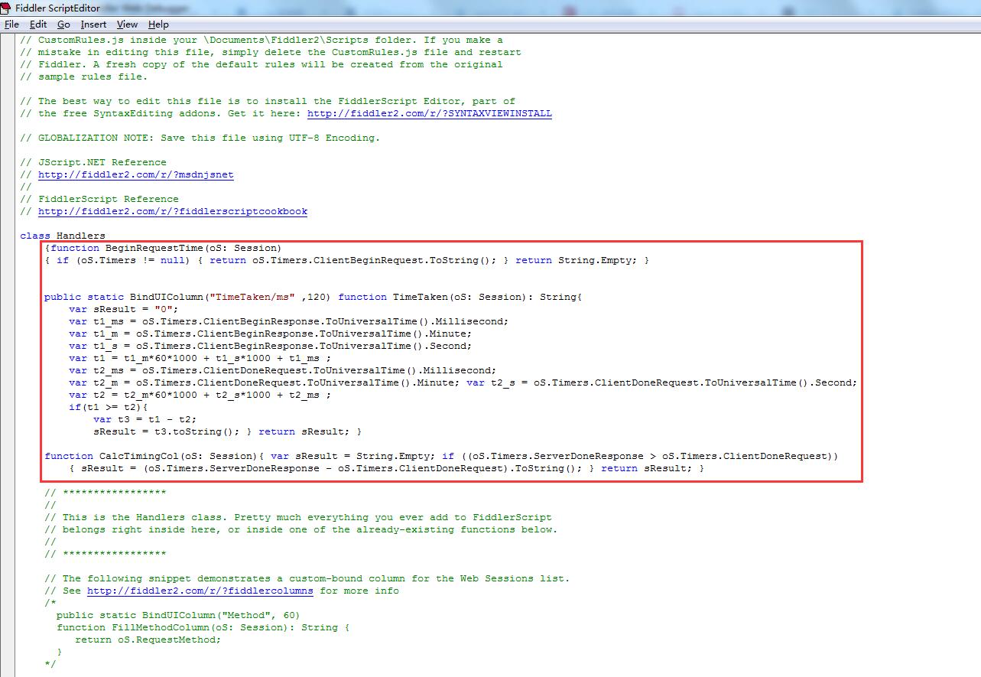The image size is (981, 677).
Task: Click the 'best way to edit this file' comment
Action: click(x=268, y=101)
